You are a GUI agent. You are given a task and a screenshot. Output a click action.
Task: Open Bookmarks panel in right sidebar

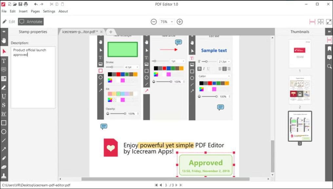(x=329, y=49)
